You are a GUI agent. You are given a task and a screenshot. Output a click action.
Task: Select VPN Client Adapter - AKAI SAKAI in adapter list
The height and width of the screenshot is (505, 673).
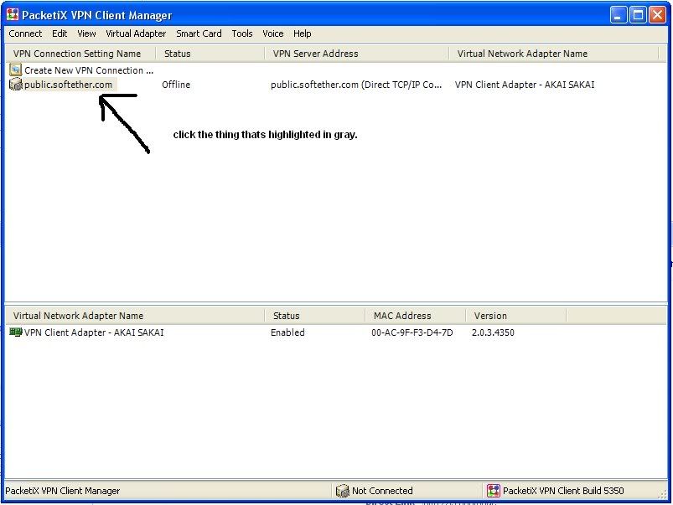click(x=94, y=332)
